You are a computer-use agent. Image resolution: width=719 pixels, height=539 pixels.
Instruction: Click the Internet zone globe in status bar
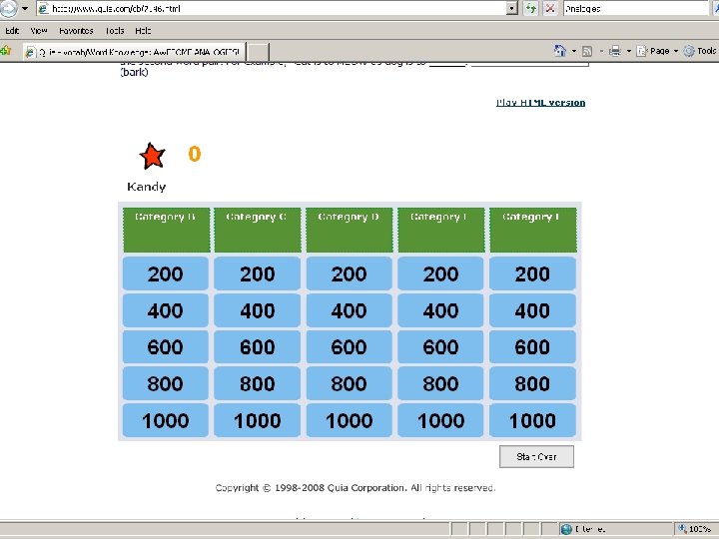click(x=567, y=529)
